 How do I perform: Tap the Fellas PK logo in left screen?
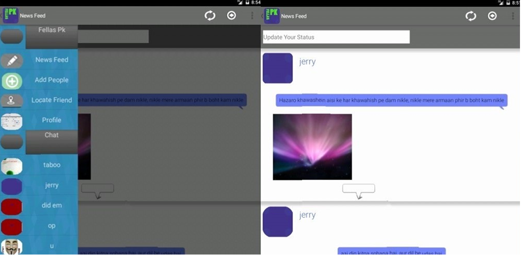coord(11,16)
